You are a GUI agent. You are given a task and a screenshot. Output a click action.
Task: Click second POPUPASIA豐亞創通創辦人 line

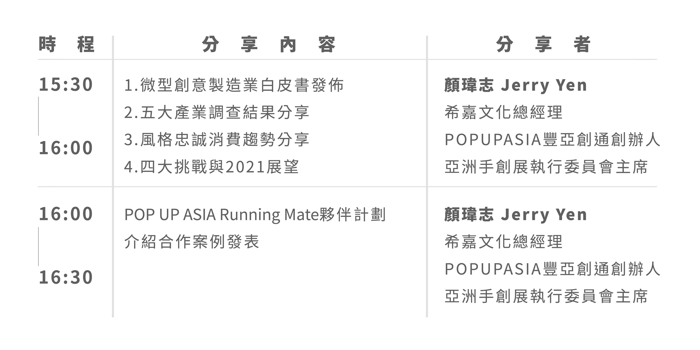click(x=552, y=269)
